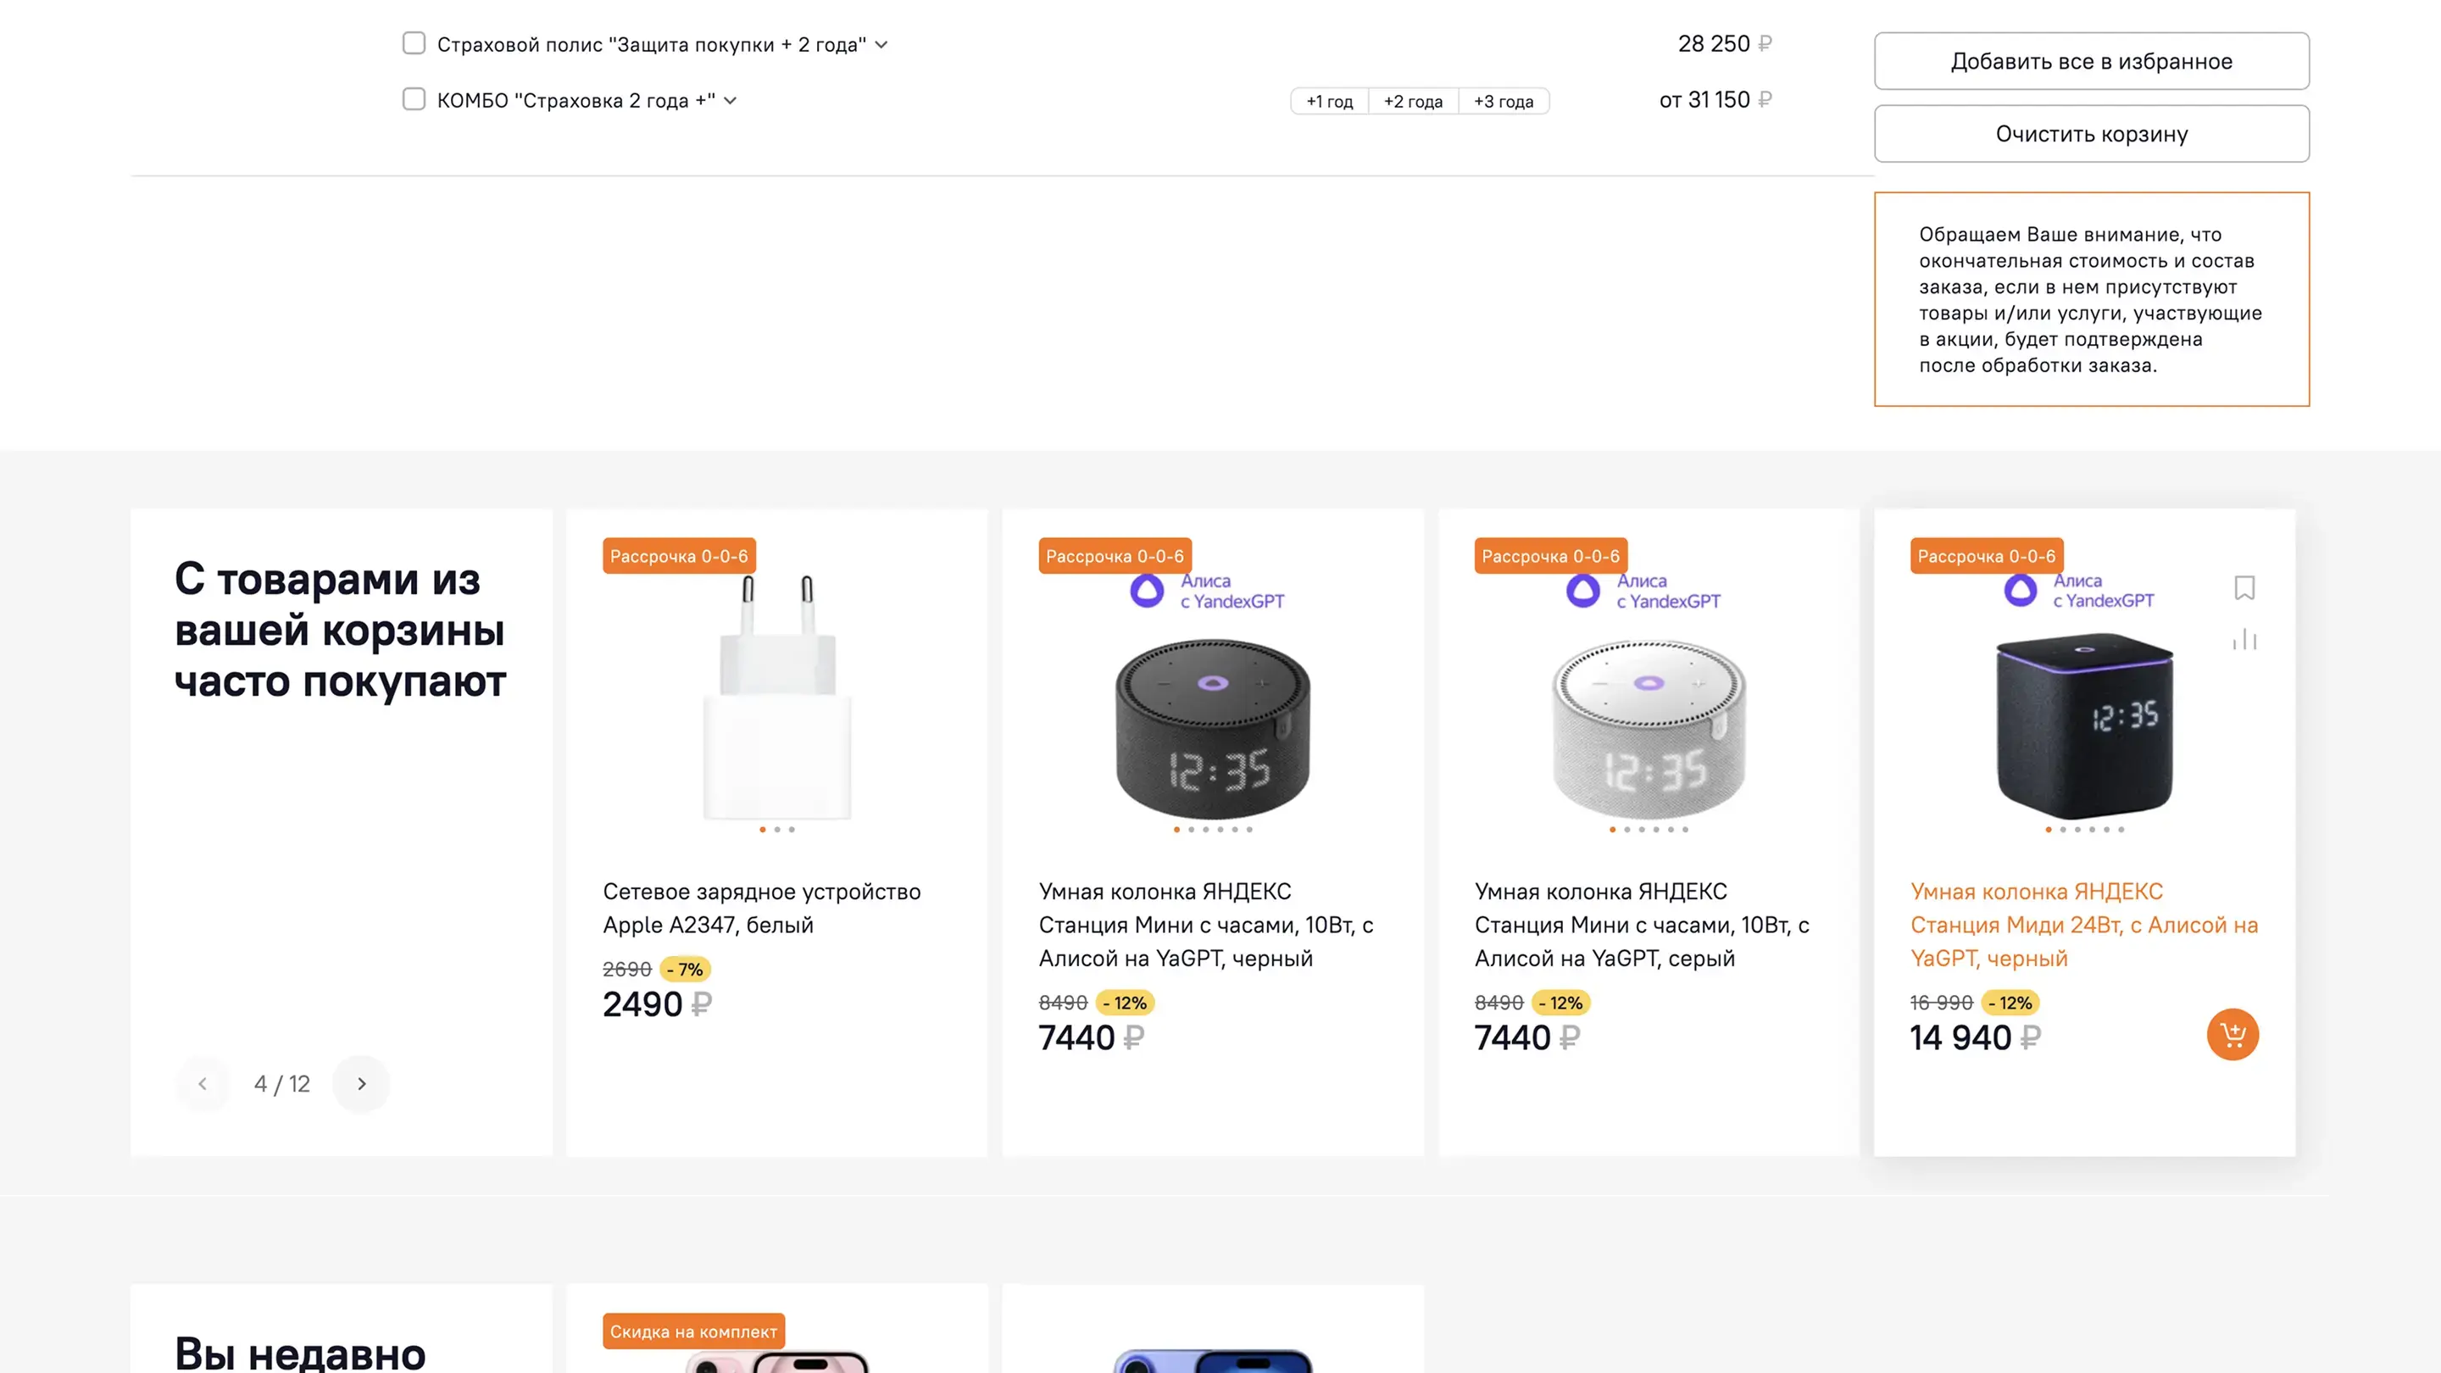Enable the КОМБО Страховка 2 года checkbox
The image size is (2441, 1373).
[414, 99]
